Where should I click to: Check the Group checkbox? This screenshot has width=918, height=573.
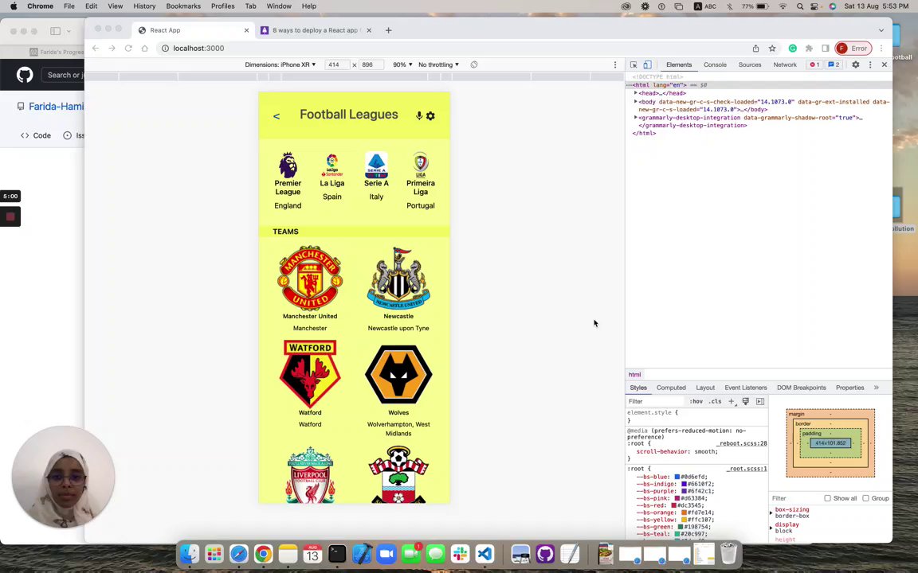(x=865, y=498)
